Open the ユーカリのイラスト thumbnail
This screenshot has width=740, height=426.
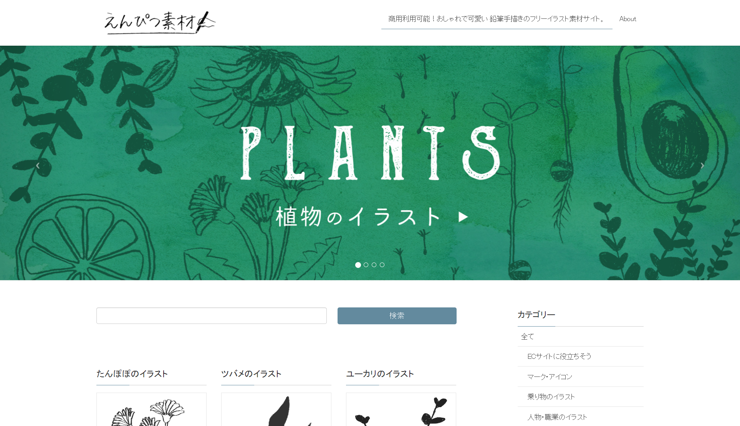[401, 409]
